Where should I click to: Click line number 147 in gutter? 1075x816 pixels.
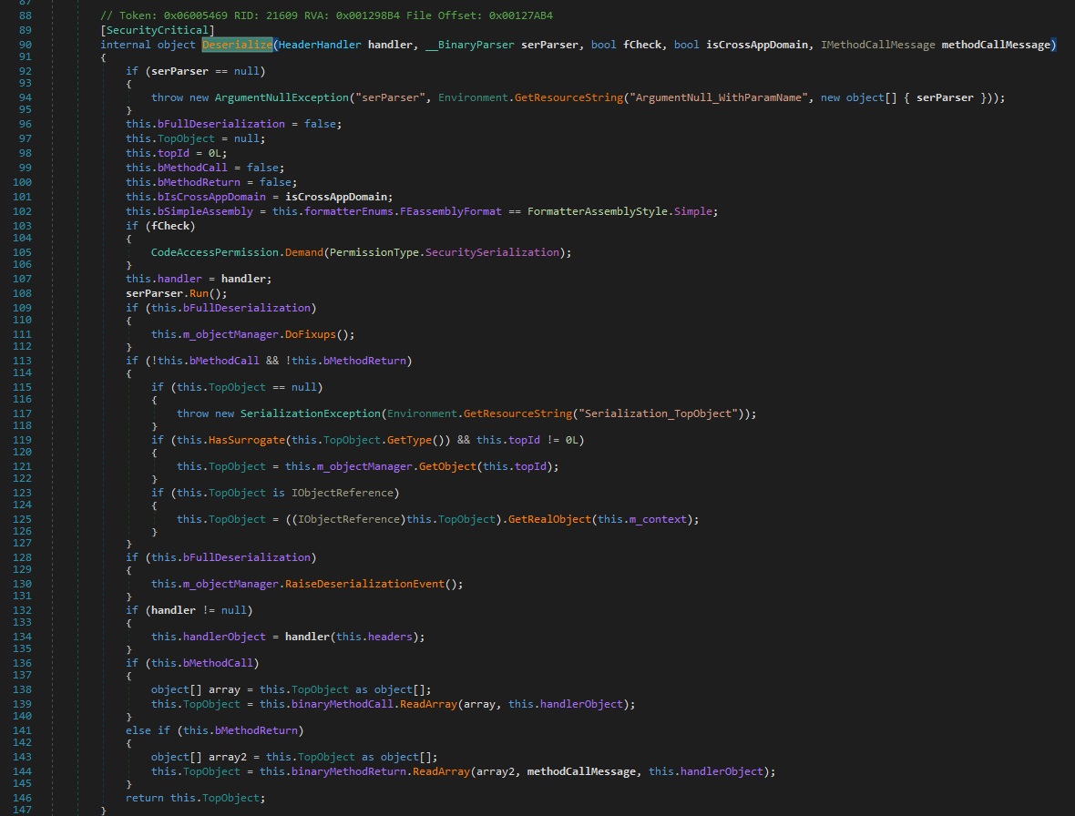[x=22, y=810]
